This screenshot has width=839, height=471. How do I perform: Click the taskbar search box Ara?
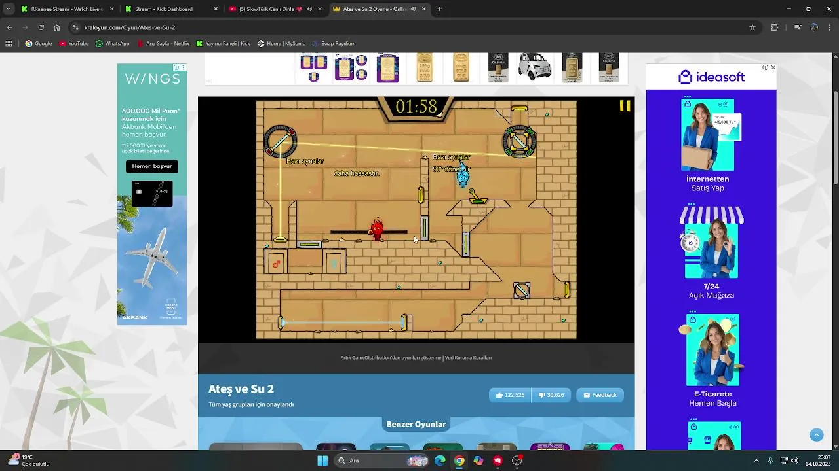[x=382, y=461]
